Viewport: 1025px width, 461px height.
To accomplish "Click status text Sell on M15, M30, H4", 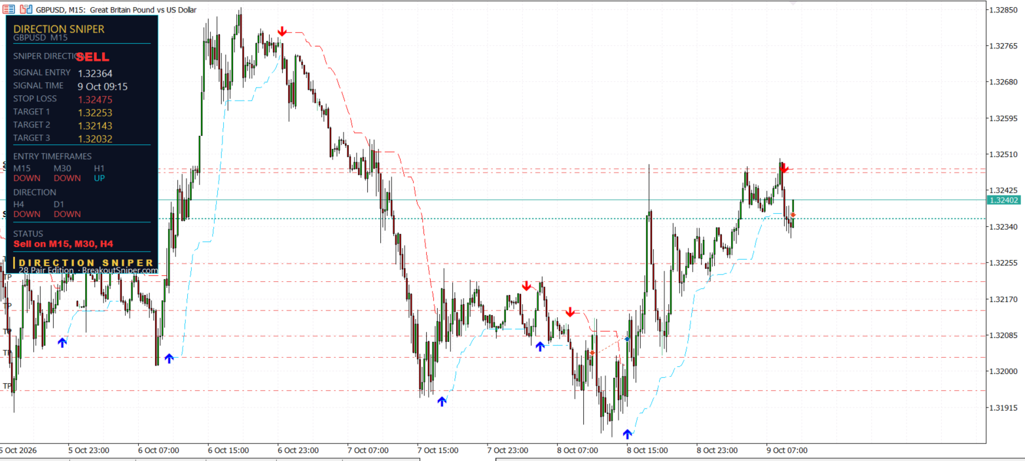I will tap(63, 244).
